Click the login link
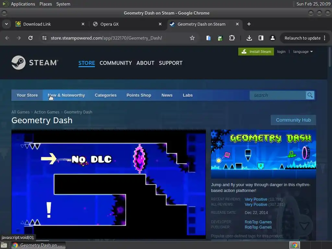Screen dimensions: 332x249 281,52
